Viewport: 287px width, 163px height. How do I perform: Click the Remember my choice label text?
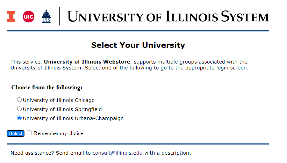[x=58, y=133]
